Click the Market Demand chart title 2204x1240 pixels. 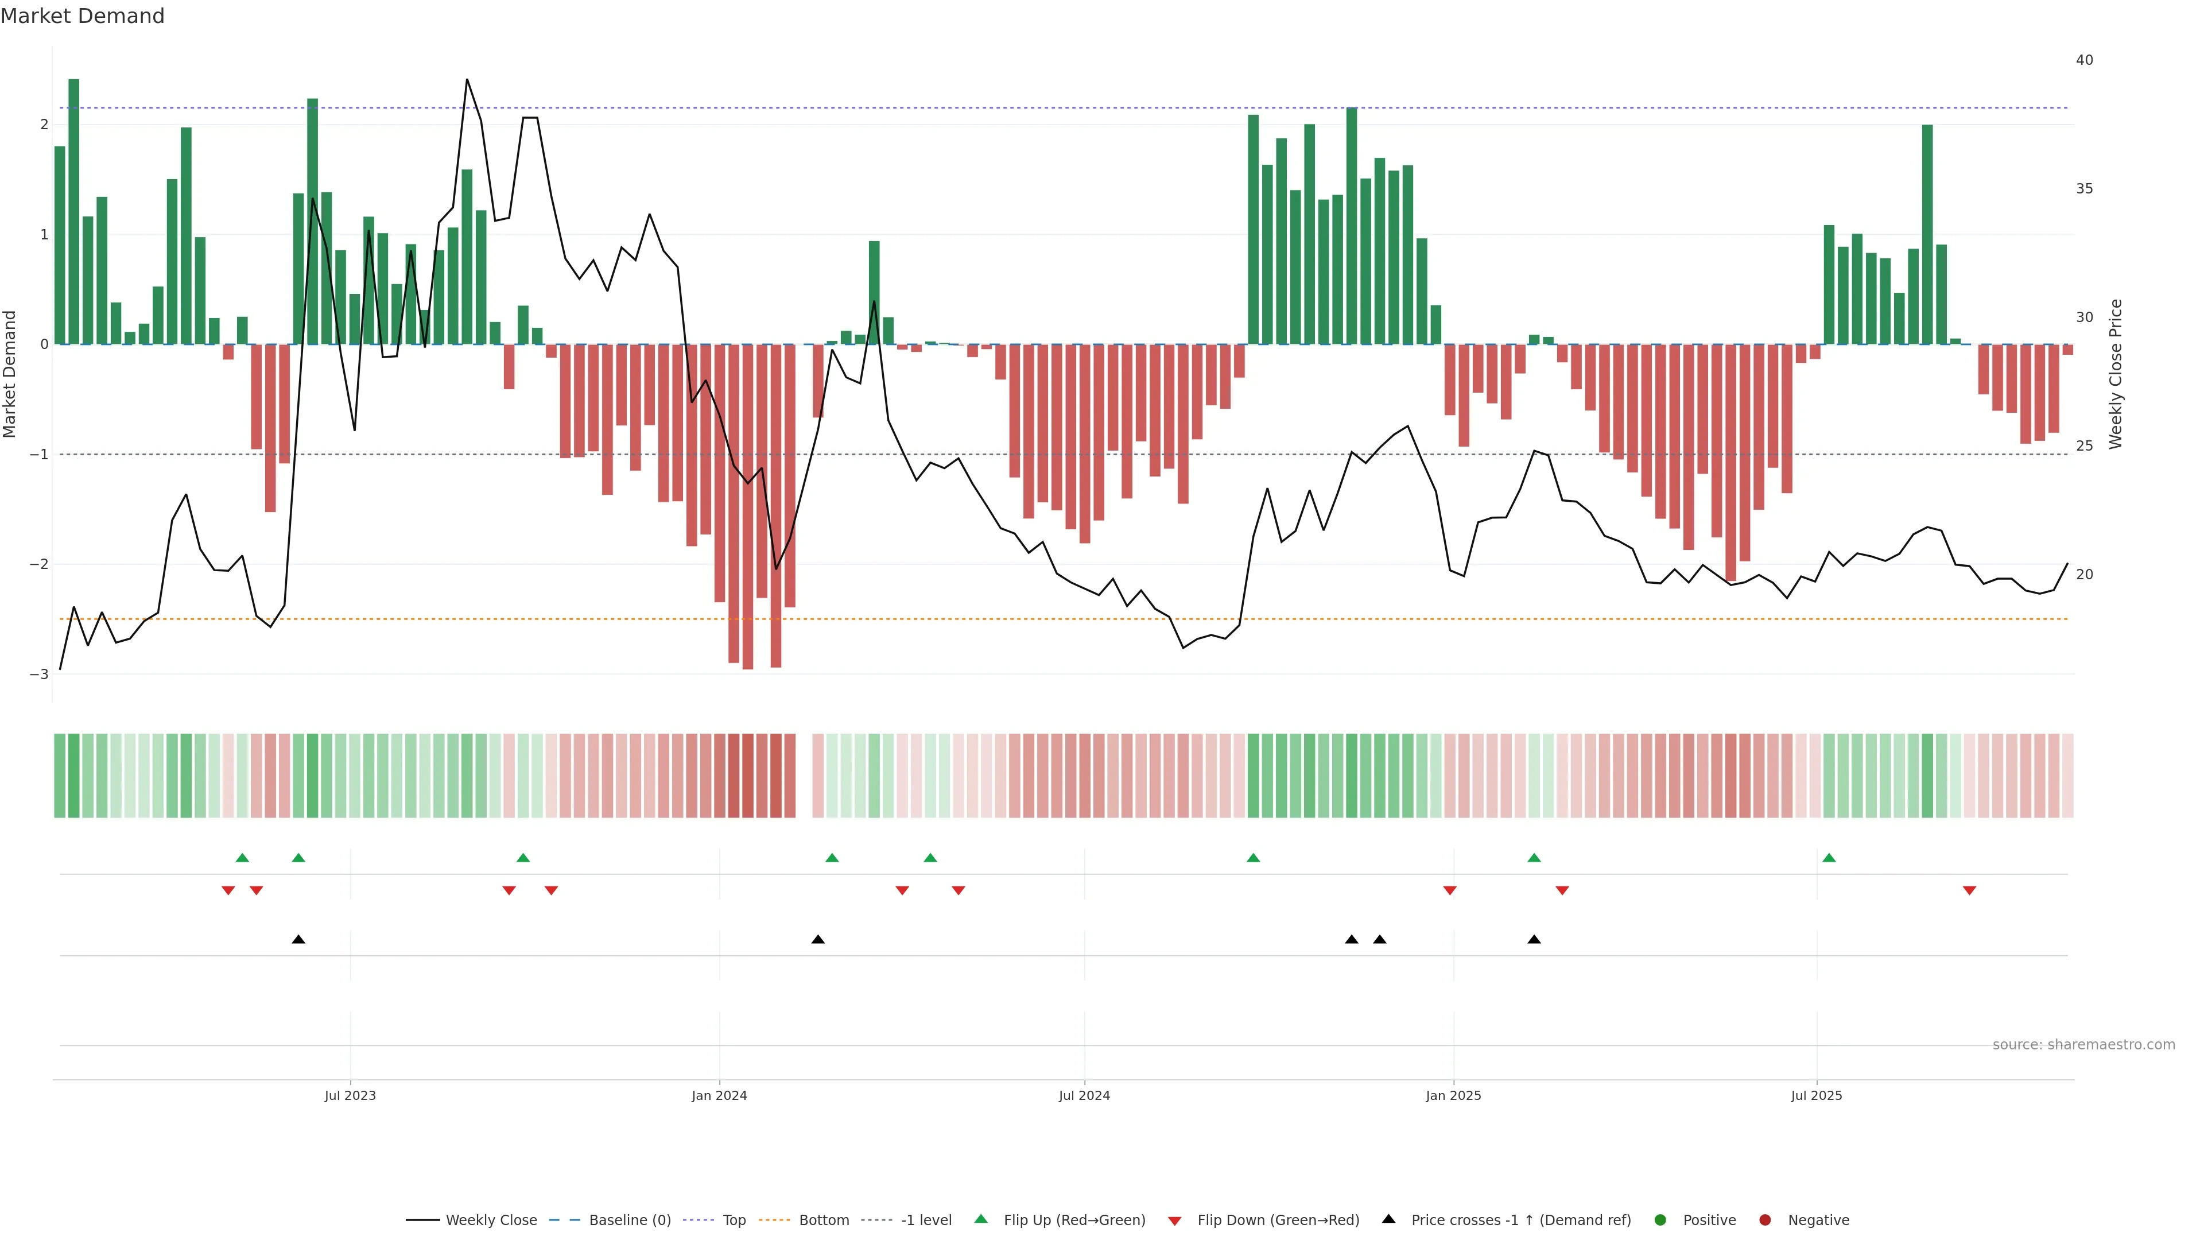pos(82,15)
